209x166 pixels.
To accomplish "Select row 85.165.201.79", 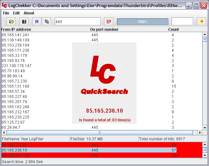I will coord(102,102).
